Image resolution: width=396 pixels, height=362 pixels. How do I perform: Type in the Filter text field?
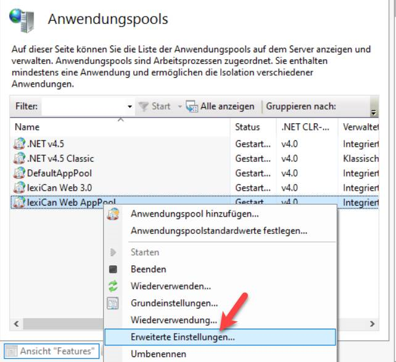tap(83, 107)
